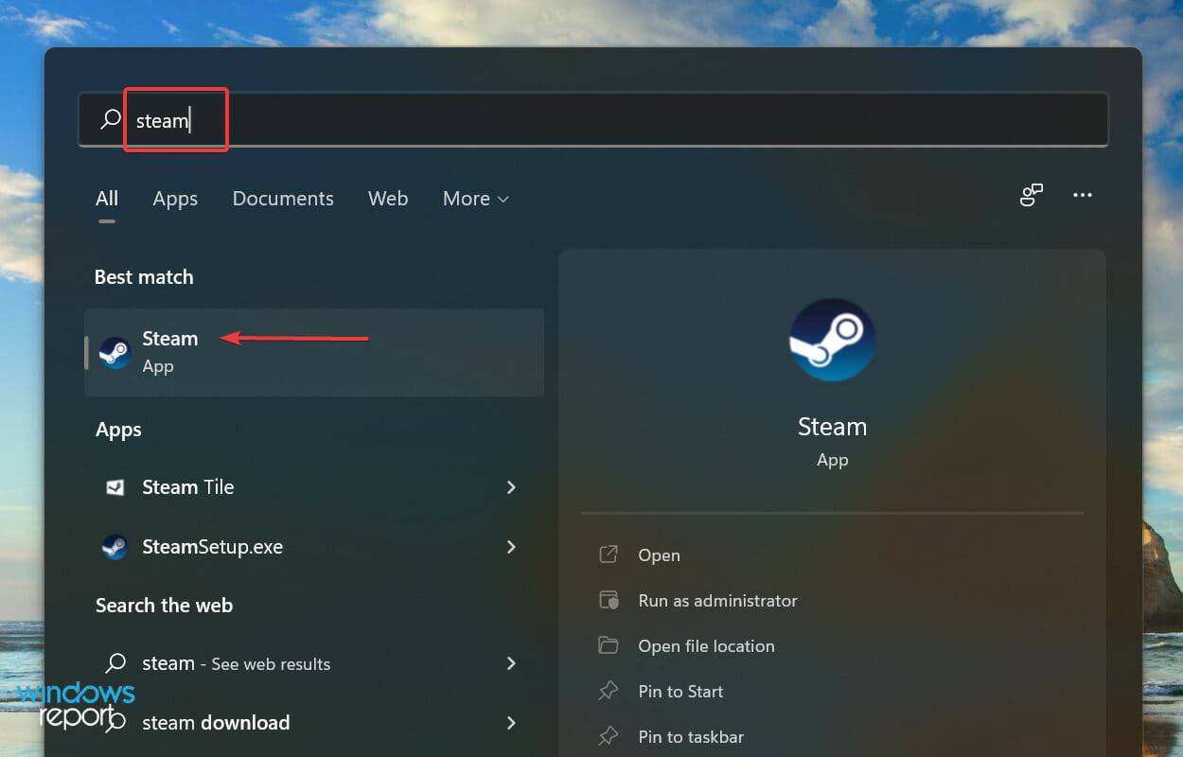
Task: Select Run as administrator for Steam
Action: pos(716,600)
